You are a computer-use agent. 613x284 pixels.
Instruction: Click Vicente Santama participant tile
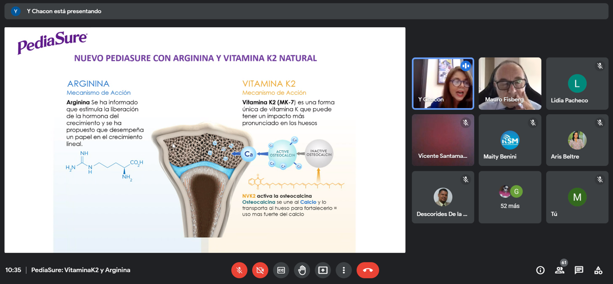click(443, 140)
